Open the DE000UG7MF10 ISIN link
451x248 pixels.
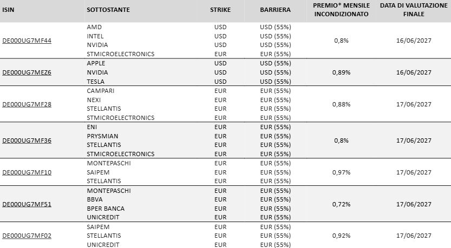pyautogui.click(x=27, y=172)
